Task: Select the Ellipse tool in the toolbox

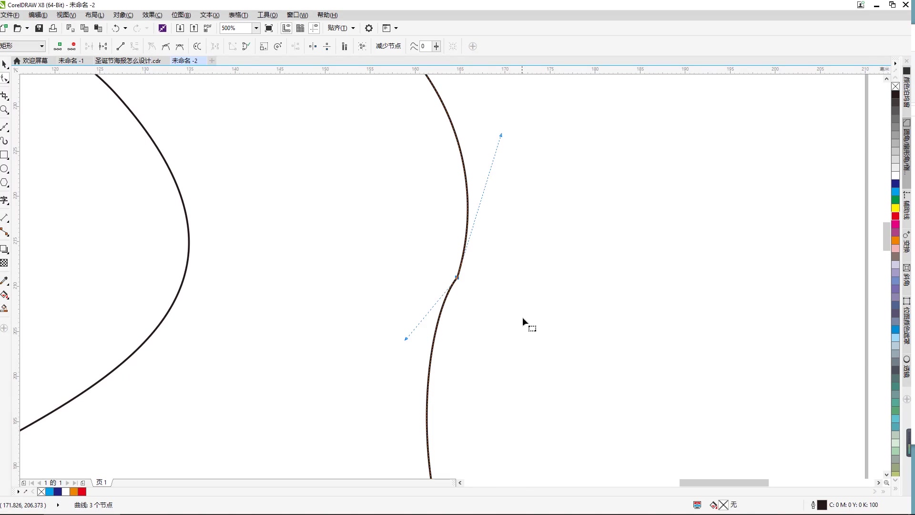Action: (4, 169)
